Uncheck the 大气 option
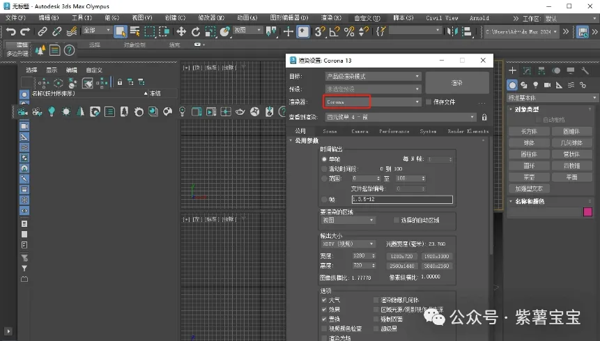The height and width of the screenshot is (341, 600). [x=324, y=300]
